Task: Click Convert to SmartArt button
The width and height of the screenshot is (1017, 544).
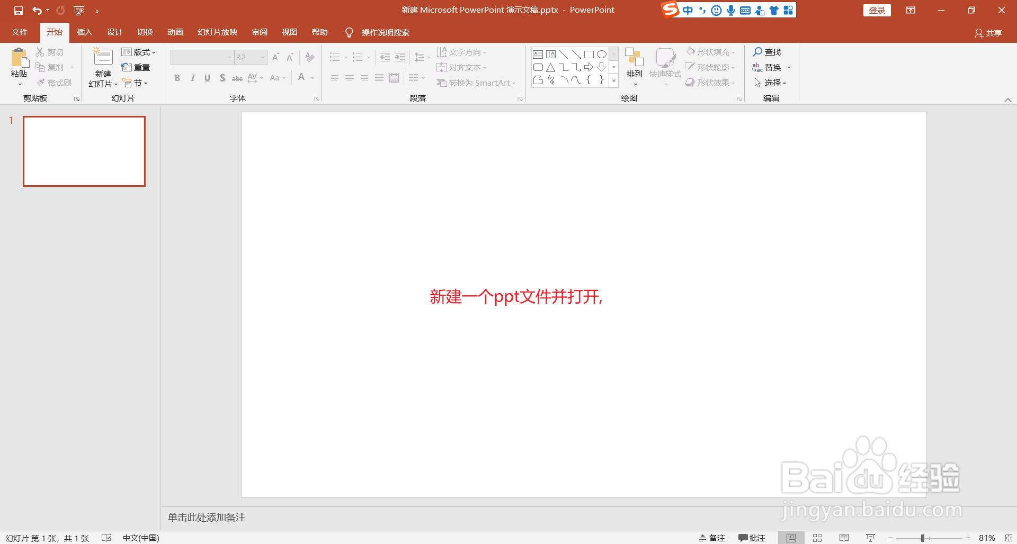Action: tap(476, 83)
